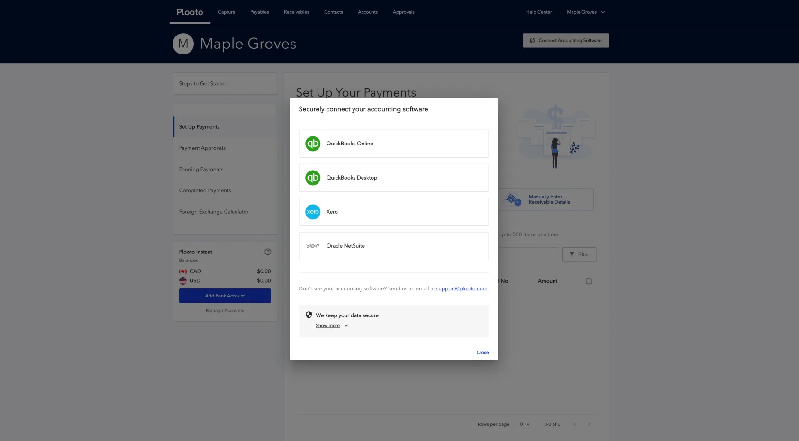
Task: Click the QuickBooks Desktop logo icon
Action: (313, 178)
